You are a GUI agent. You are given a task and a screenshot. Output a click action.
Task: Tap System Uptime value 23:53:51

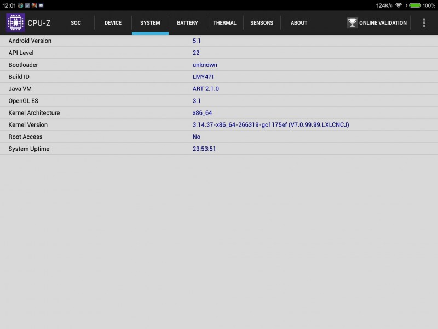204,149
